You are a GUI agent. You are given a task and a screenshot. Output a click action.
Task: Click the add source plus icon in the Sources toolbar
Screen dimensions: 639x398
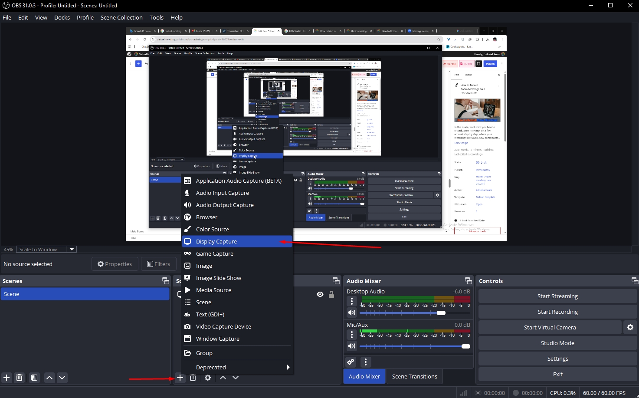tap(180, 378)
